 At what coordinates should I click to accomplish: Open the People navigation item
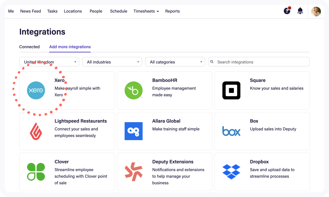[96, 11]
